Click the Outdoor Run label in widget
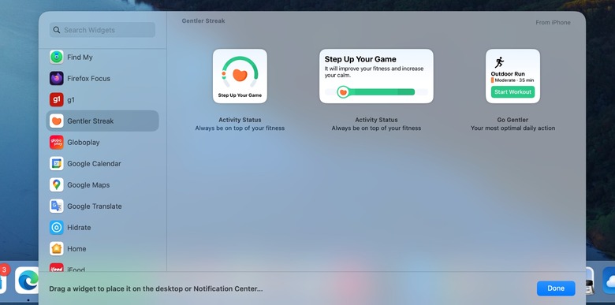Image resolution: width=615 pixels, height=305 pixels. point(508,74)
